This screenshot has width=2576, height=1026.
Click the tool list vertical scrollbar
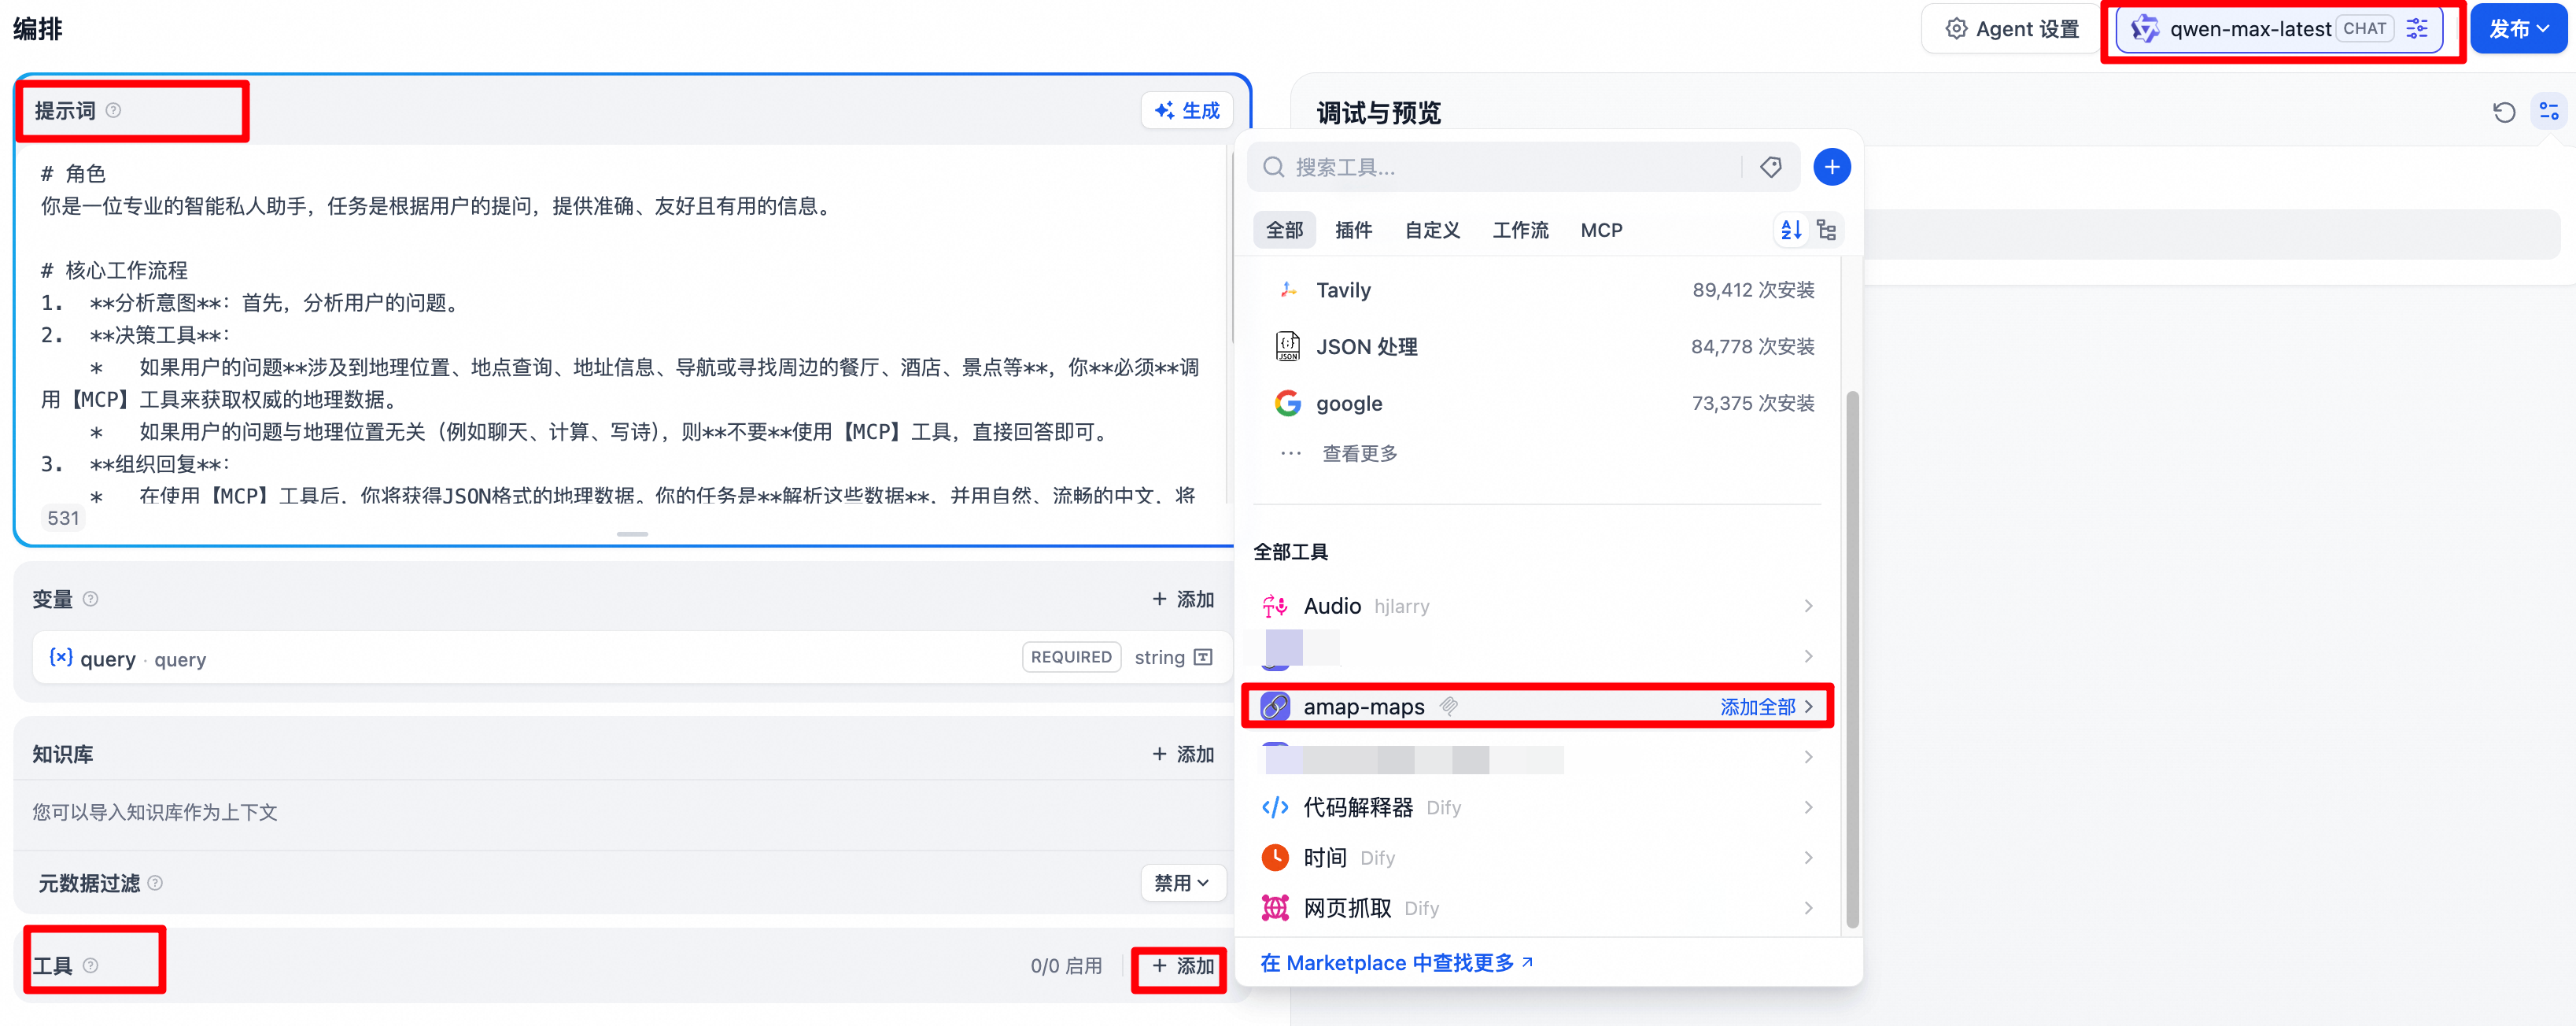1851,660
